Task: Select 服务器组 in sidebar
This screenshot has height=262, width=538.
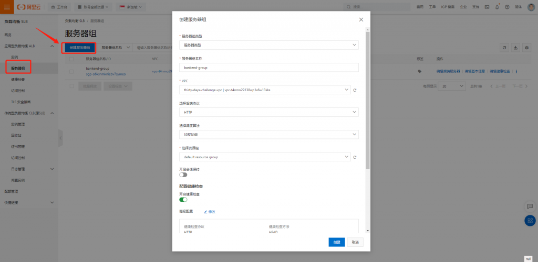Action: coord(18,69)
